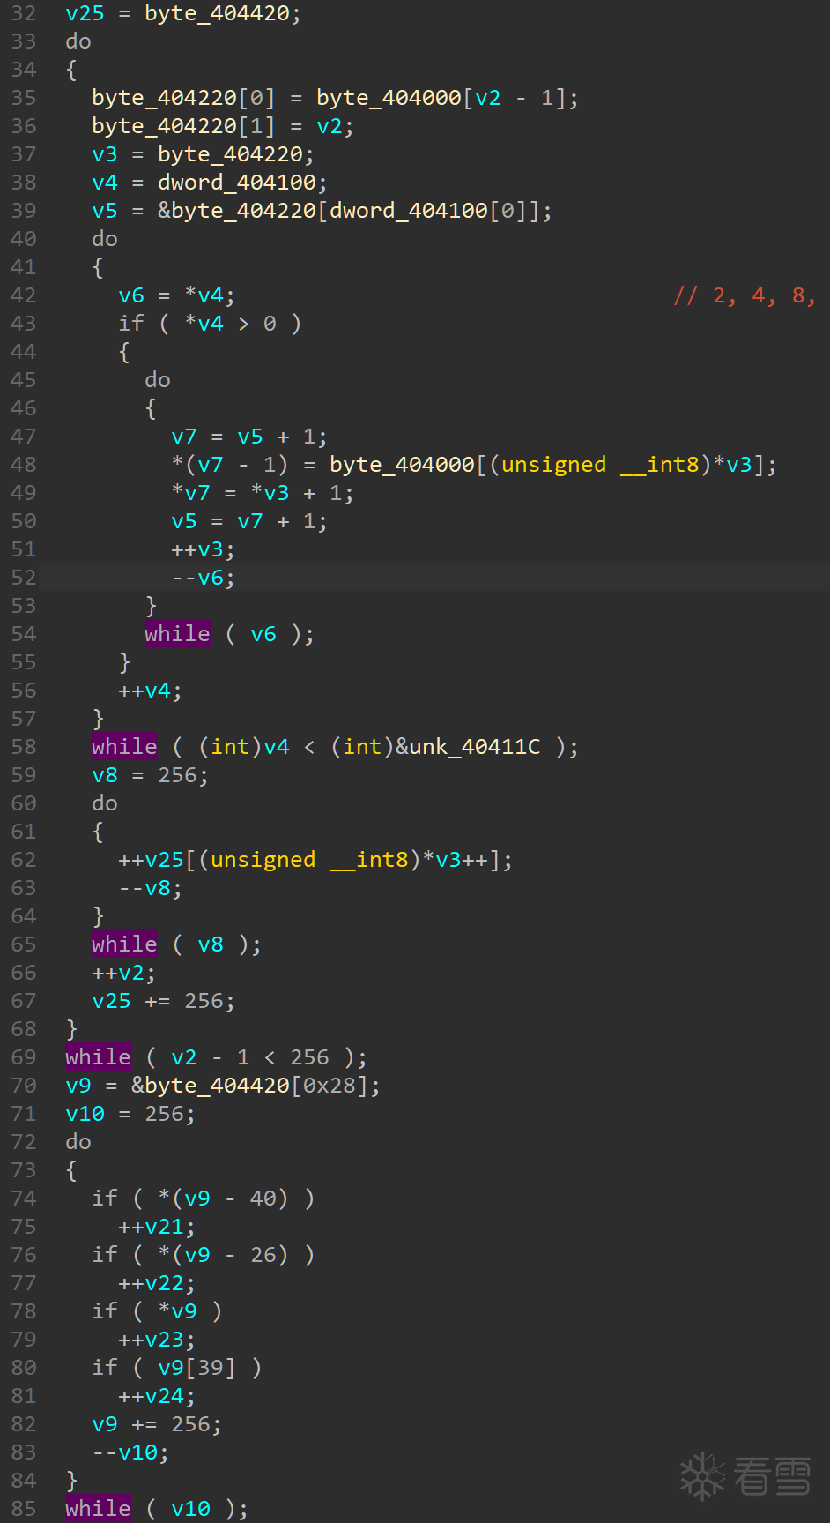
Task: Click the code '++v23;'
Action: click(157, 1340)
